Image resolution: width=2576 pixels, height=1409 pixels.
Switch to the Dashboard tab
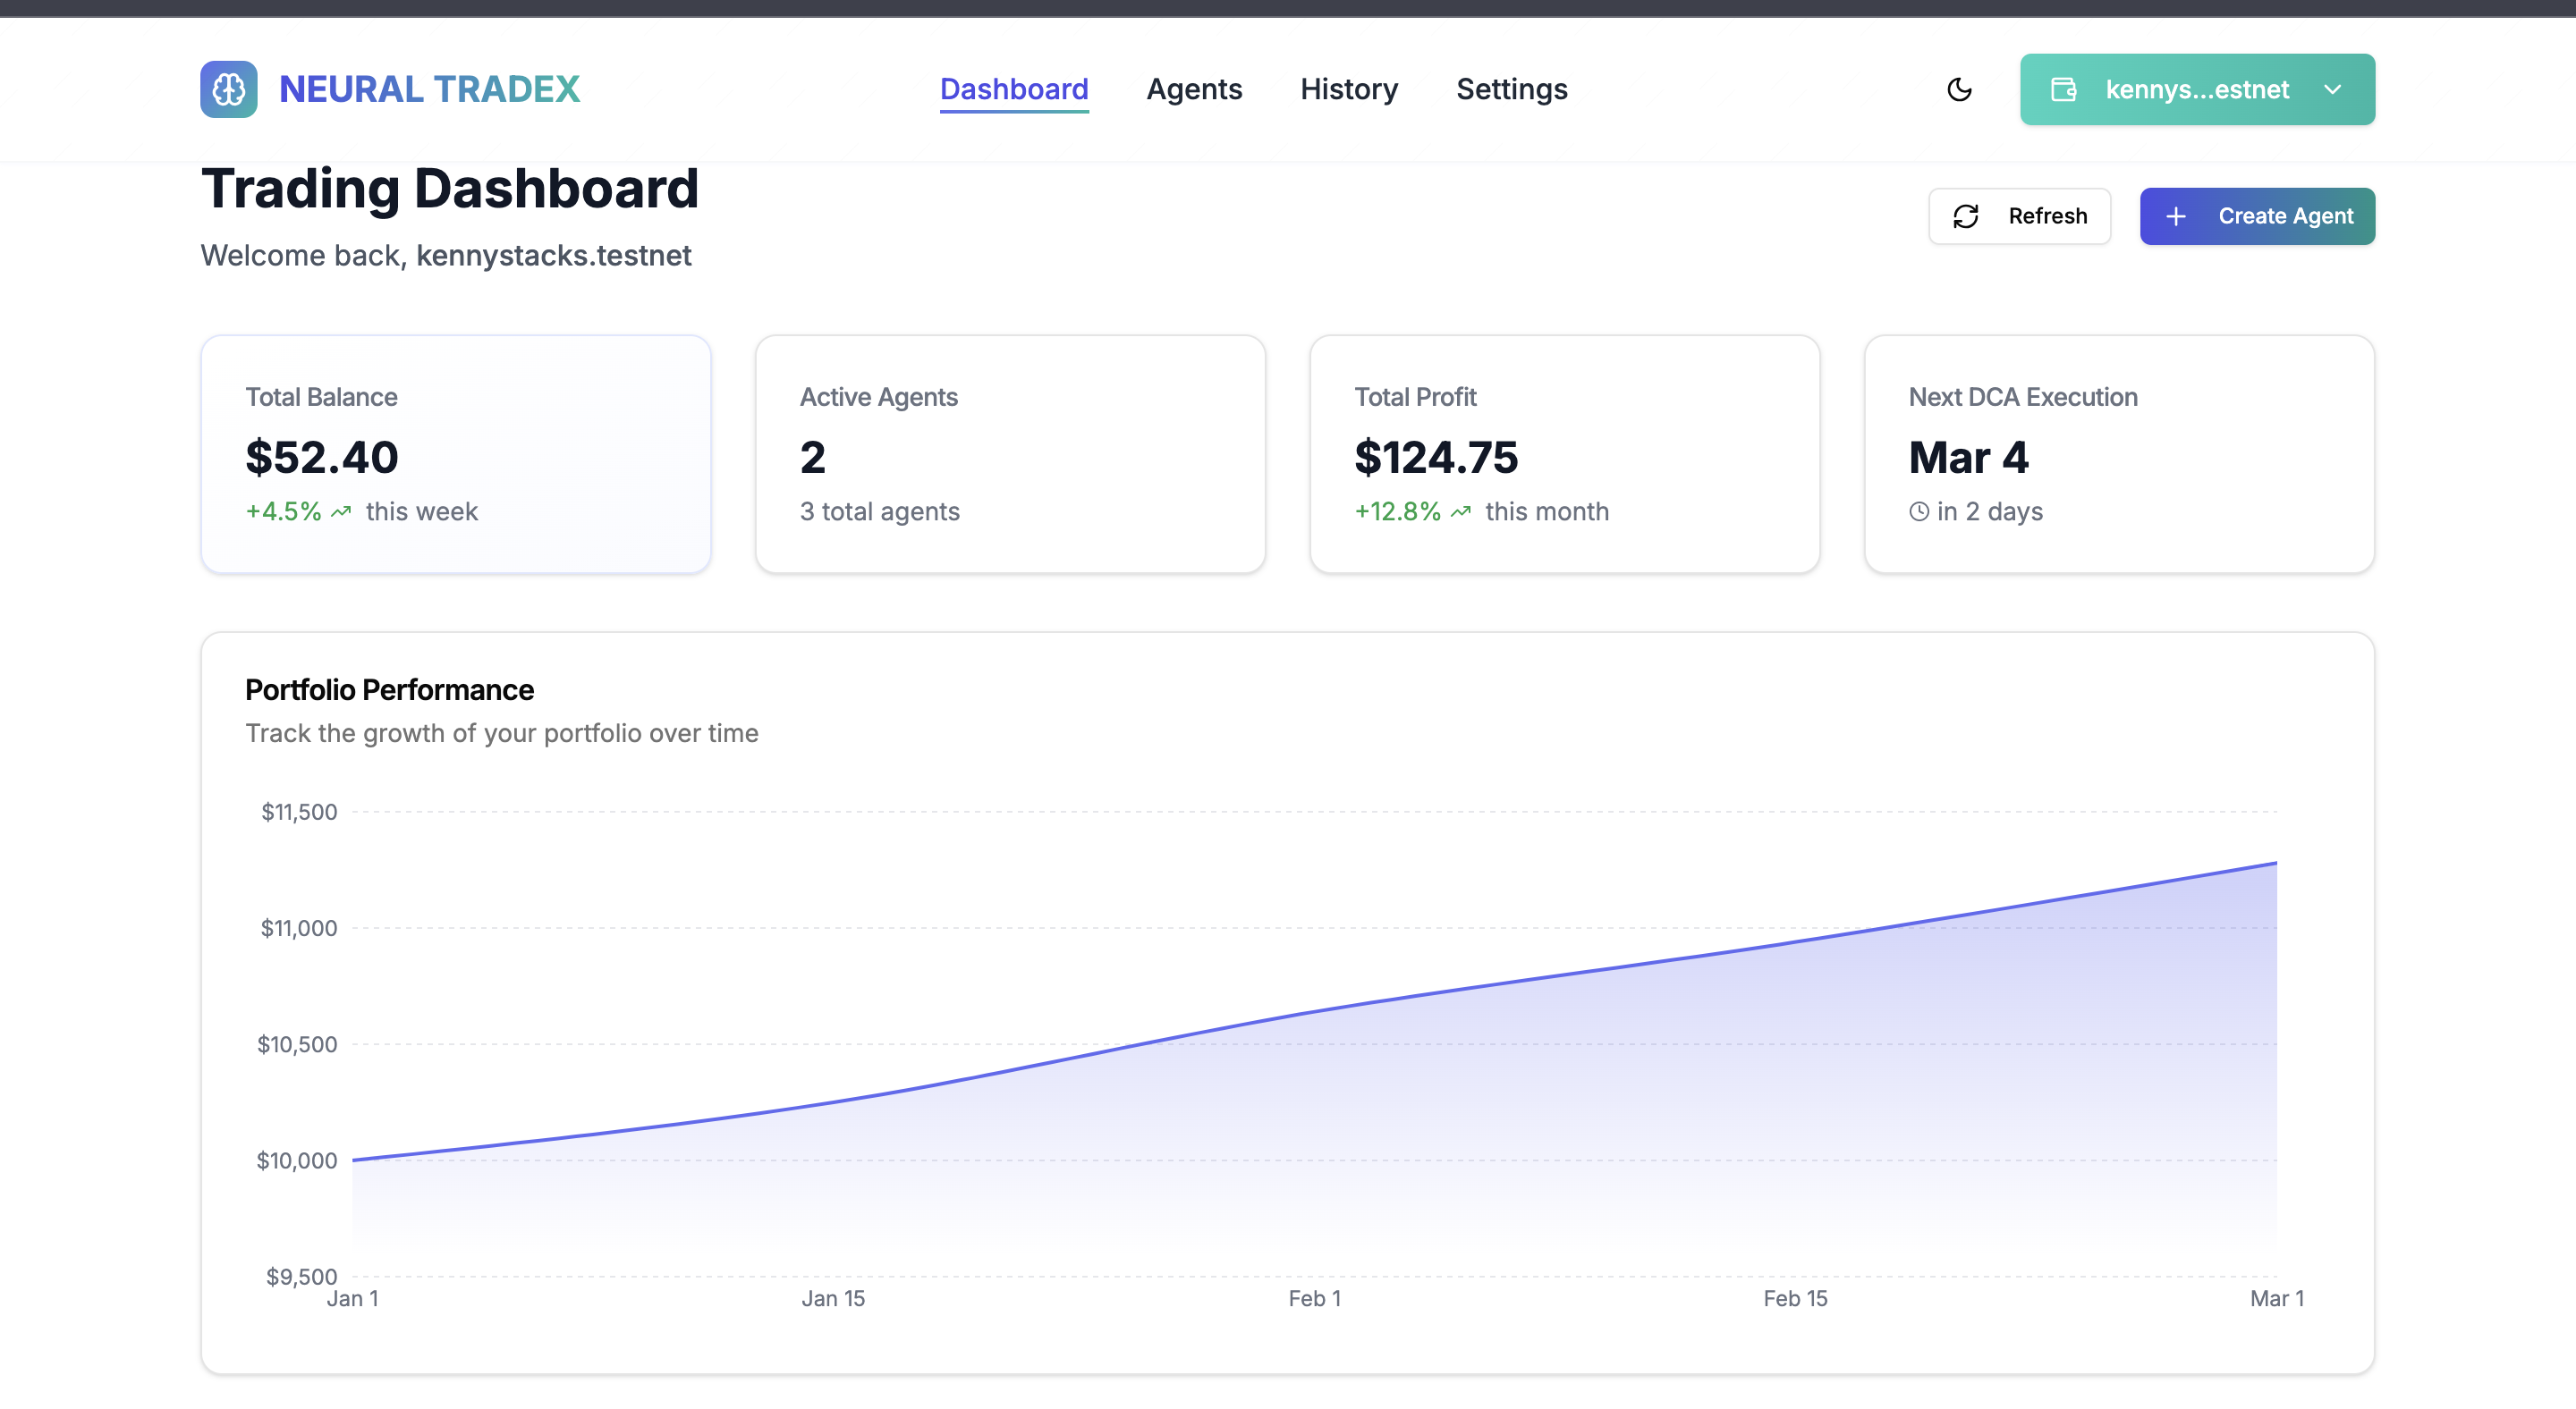pos(1014,89)
